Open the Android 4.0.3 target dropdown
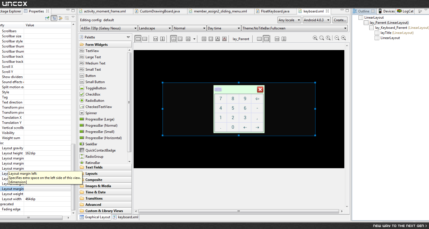The image size is (429, 229). [x=317, y=20]
